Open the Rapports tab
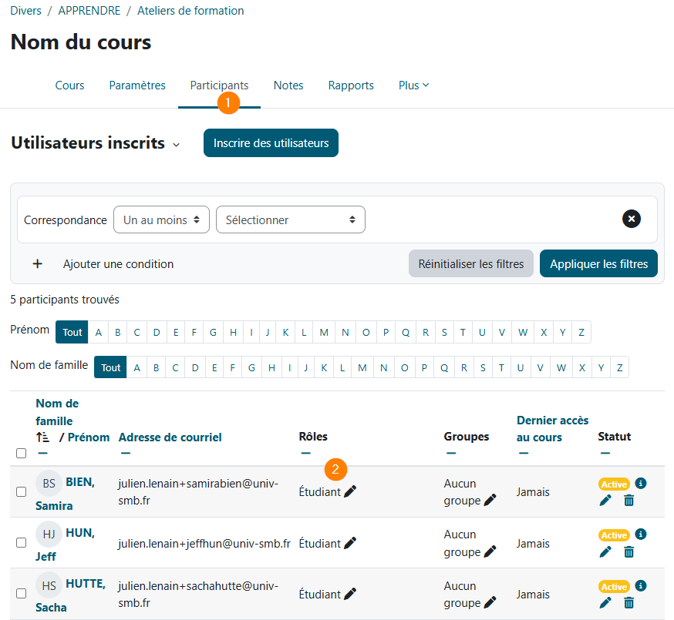 (351, 85)
